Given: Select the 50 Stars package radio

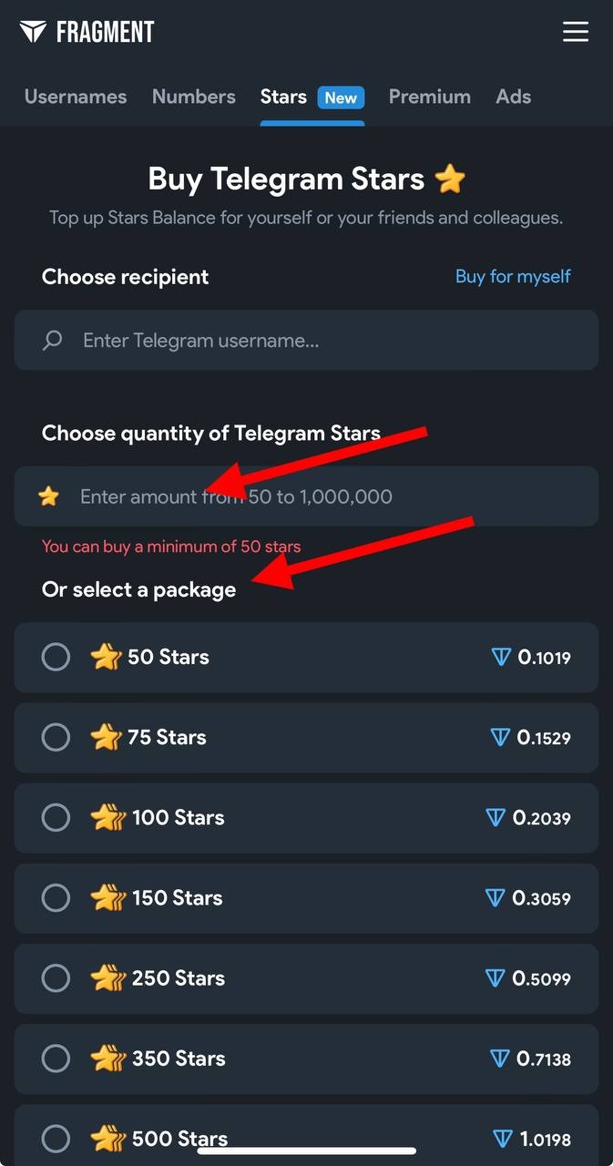Looking at the screenshot, I should click(56, 657).
